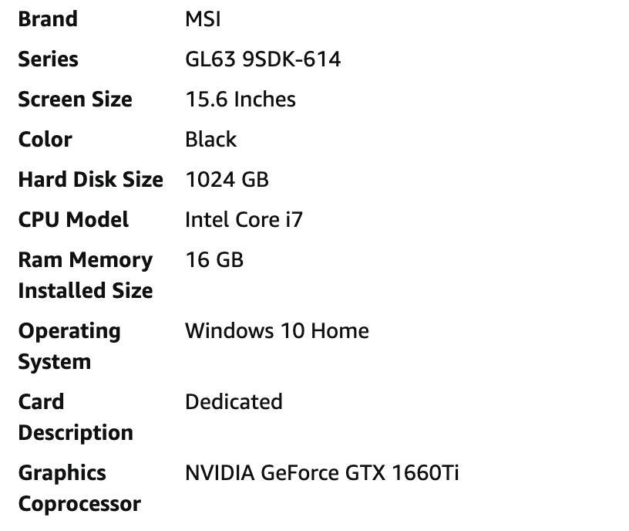
Task: Select the Windows 10 Home text
Action: pos(277,331)
